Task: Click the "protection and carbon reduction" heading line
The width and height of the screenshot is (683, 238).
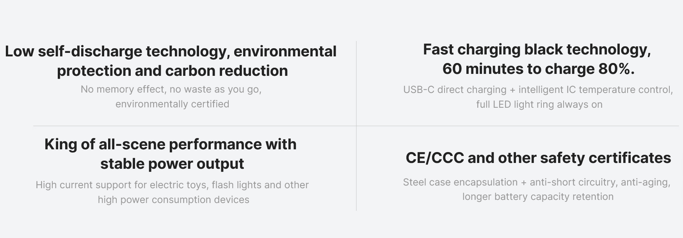Action: point(172,71)
